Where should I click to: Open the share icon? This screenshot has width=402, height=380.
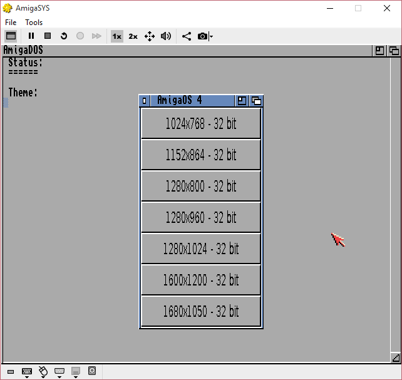tap(187, 36)
